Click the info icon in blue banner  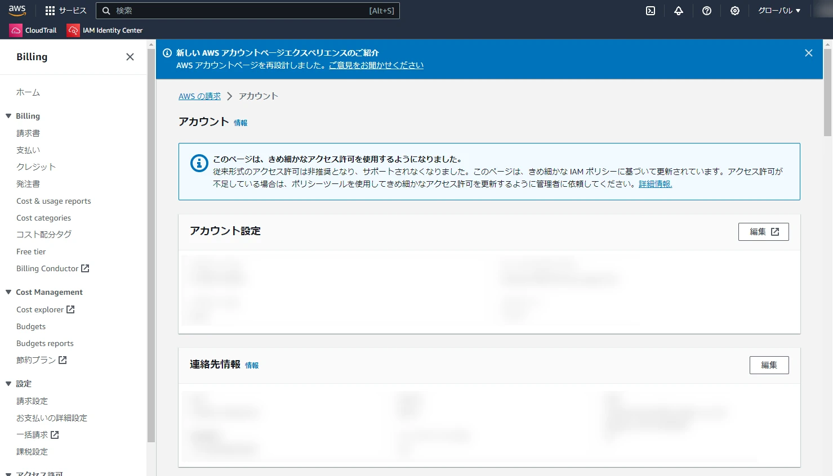click(x=167, y=53)
